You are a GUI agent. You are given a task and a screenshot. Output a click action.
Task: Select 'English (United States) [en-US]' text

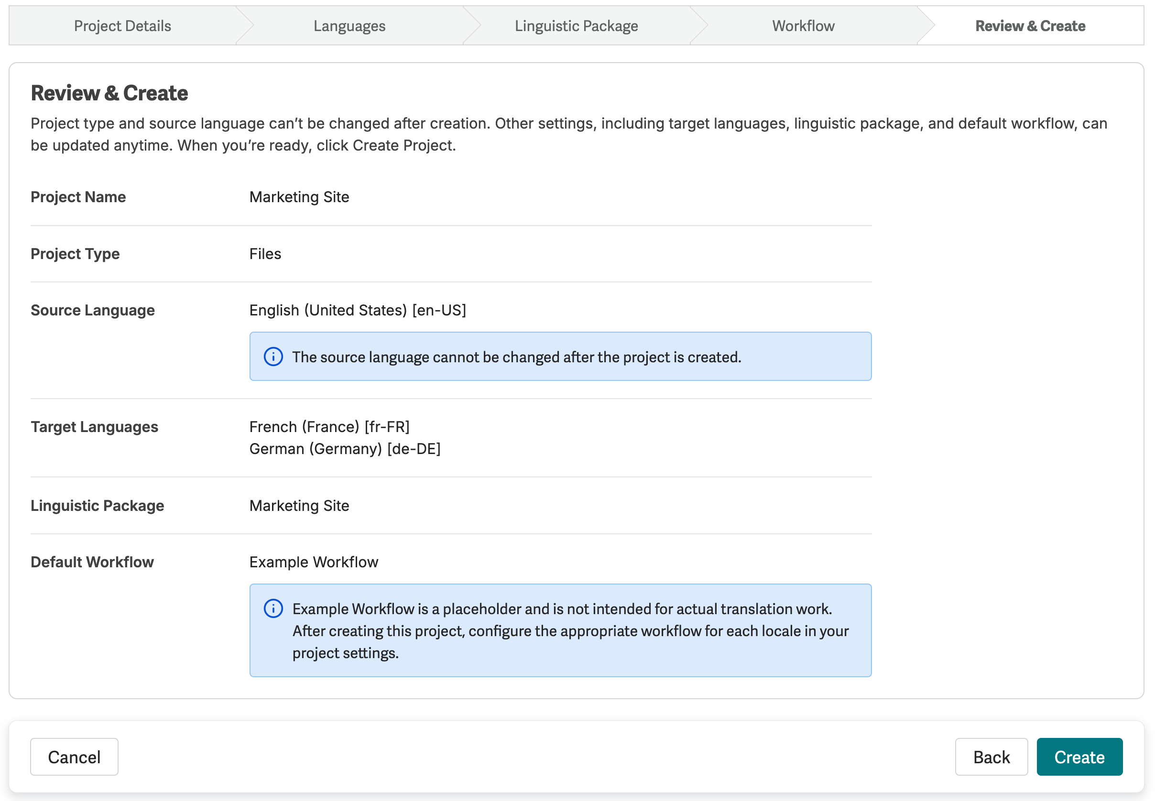(x=358, y=310)
